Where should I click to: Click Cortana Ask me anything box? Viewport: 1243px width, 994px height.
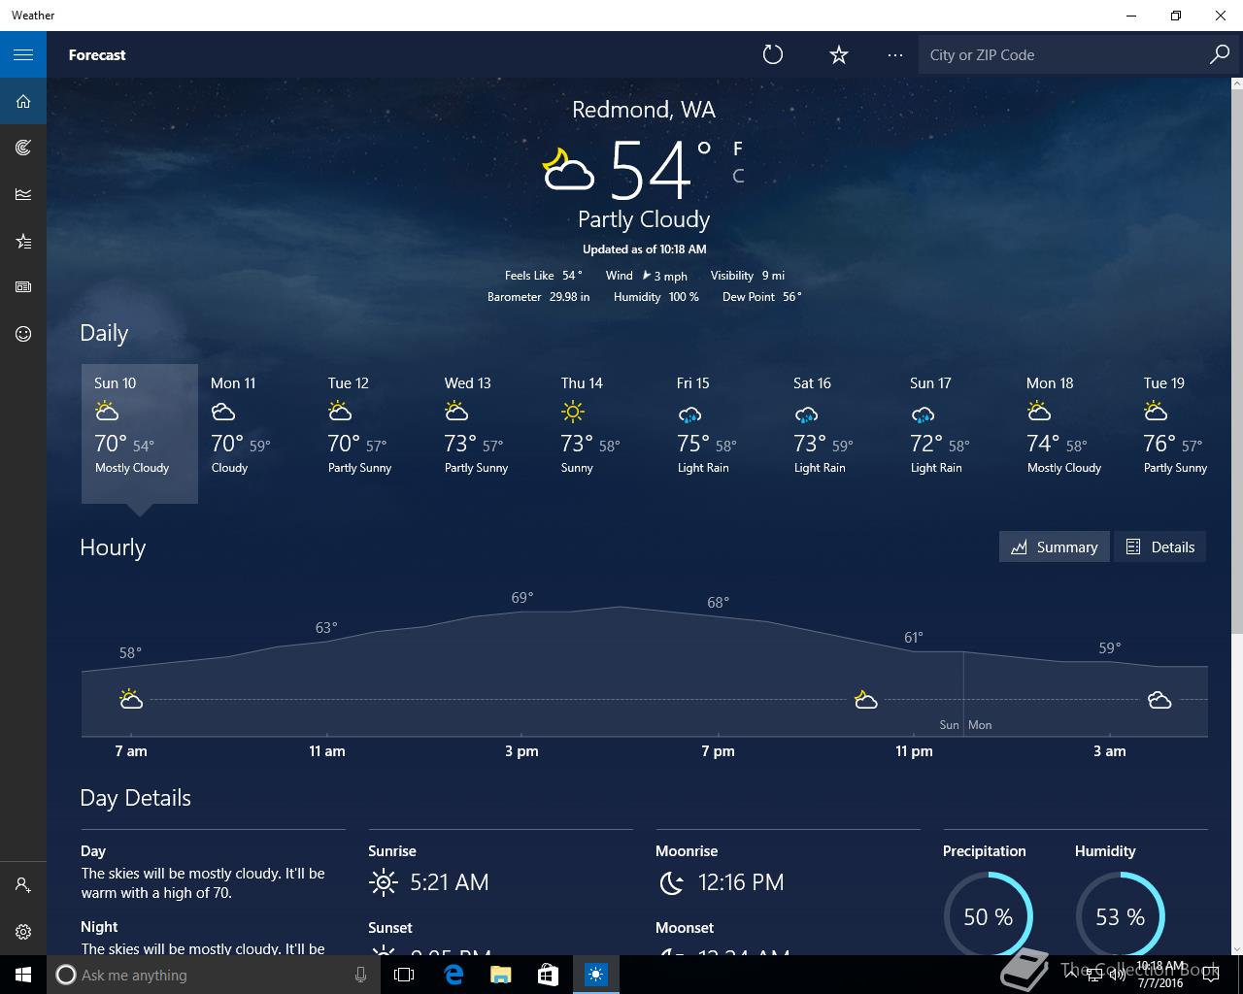tap(214, 975)
